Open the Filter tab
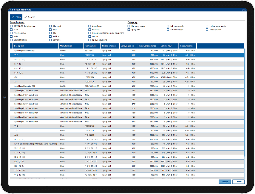This screenshot has height=194, width=255. pos(16,17)
